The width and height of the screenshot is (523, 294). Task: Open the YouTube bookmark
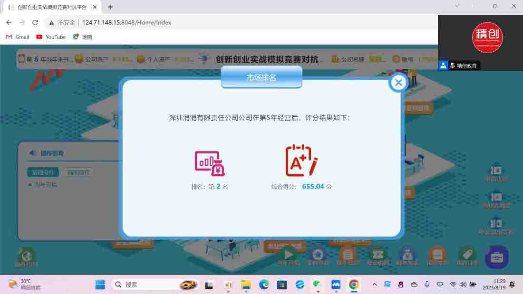tap(51, 37)
